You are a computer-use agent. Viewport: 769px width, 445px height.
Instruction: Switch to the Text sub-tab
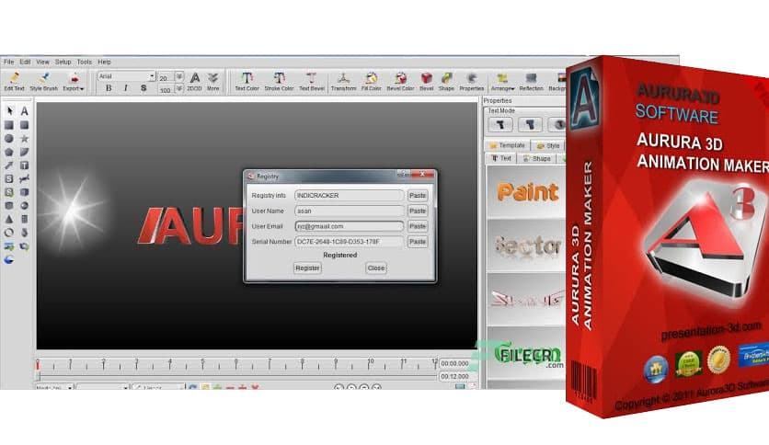(x=501, y=158)
